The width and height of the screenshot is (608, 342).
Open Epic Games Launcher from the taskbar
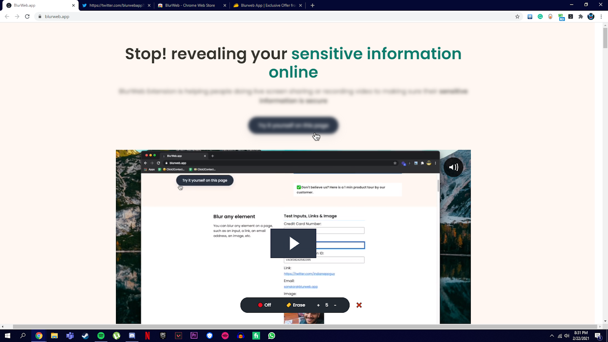click(x=163, y=336)
